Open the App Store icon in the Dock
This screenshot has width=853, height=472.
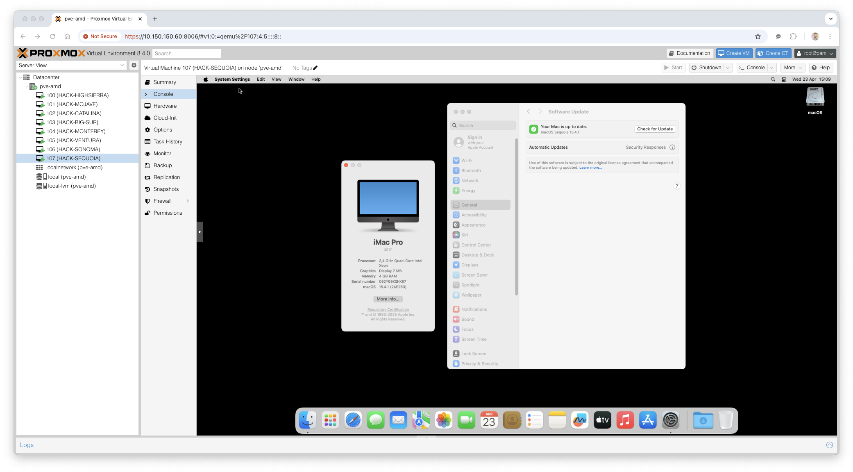[x=648, y=420]
